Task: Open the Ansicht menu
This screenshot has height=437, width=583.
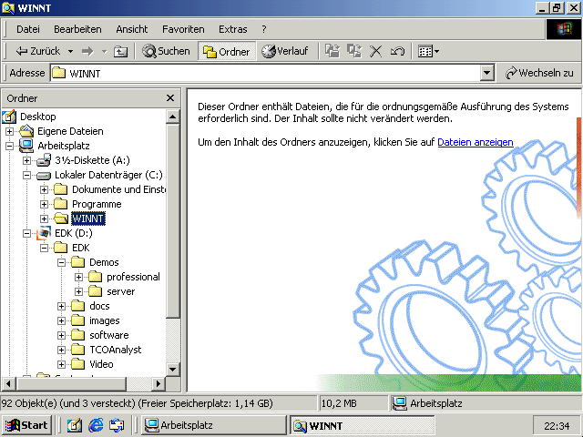Action: (x=131, y=29)
